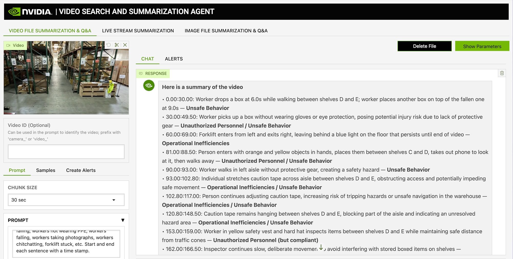Open Image File Summarization & Q&A tab
Screen dimensions: 513x259
226,31
